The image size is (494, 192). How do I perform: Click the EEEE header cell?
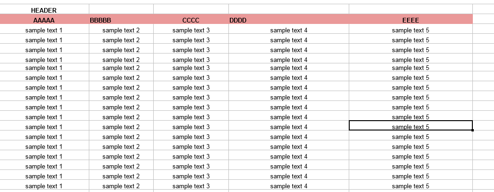coord(410,20)
